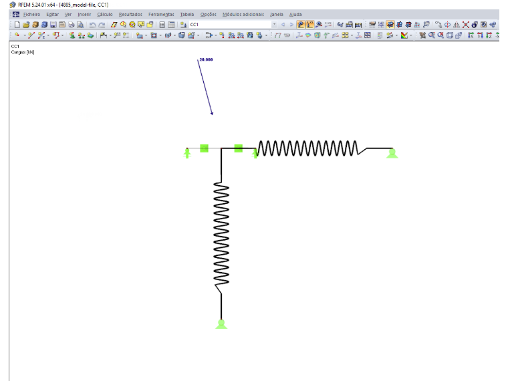
Task: Show view in Y direction
Action: tap(480, 35)
